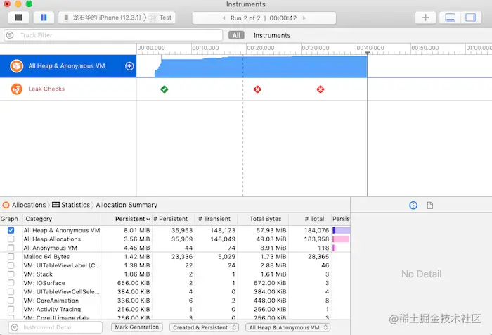Open the Allocation Summary breadcrumb
492x335 pixels.
tap(127, 205)
